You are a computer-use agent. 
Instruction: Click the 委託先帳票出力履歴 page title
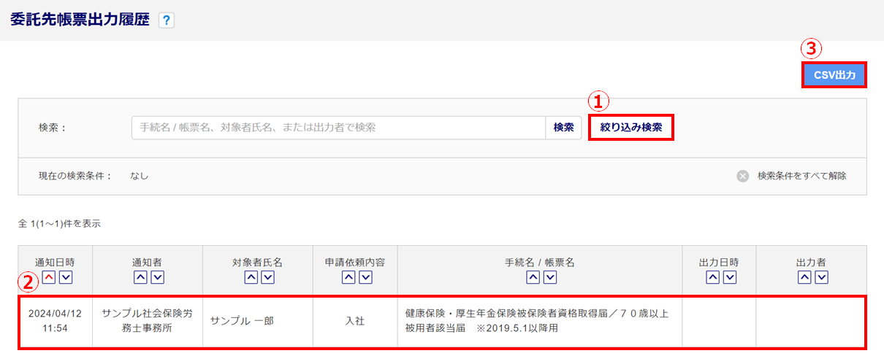pyautogui.click(x=80, y=20)
